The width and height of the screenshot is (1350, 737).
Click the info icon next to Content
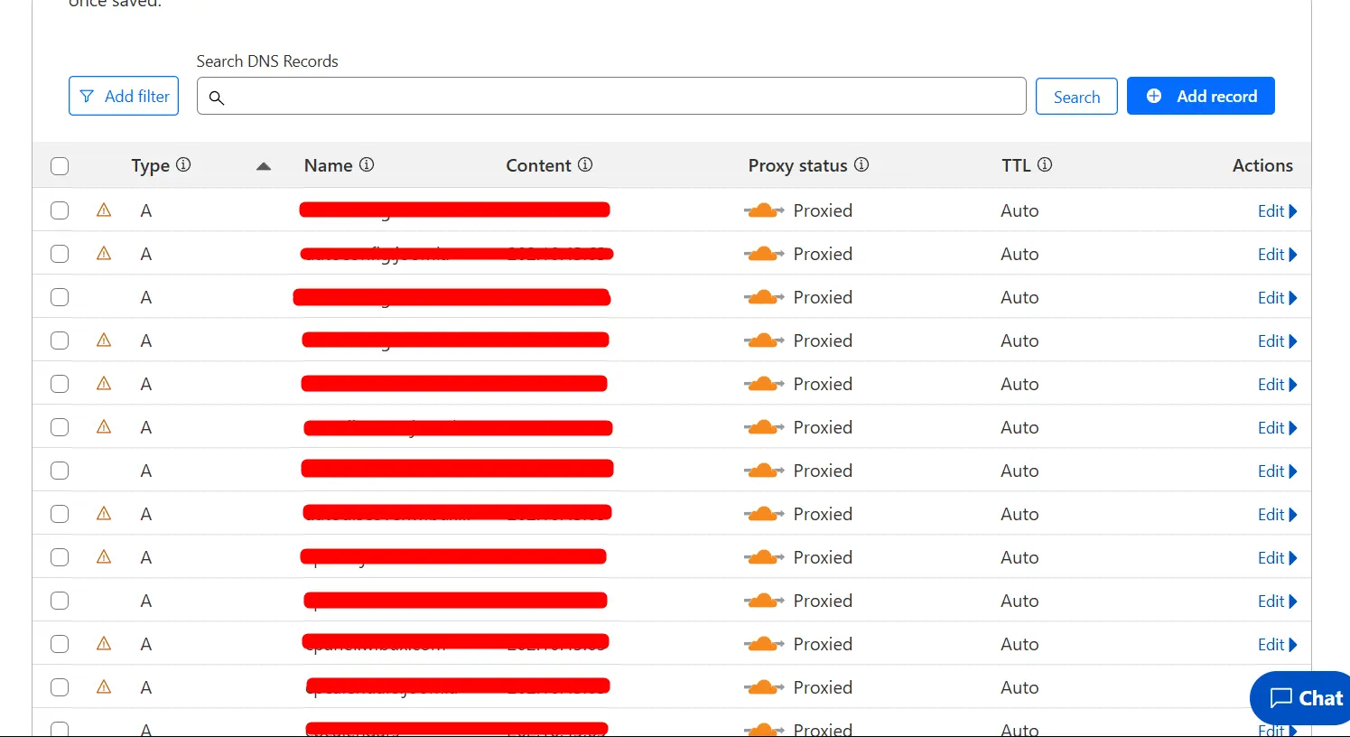(x=585, y=164)
